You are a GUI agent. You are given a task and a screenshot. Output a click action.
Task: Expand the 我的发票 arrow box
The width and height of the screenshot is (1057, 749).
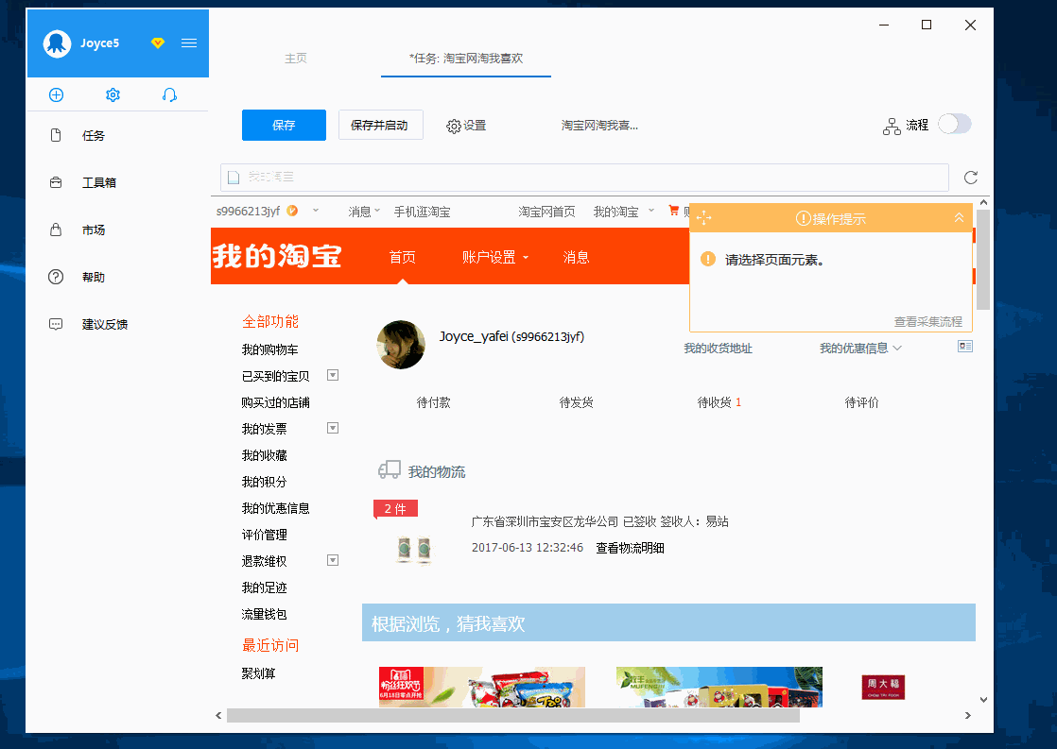point(333,428)
